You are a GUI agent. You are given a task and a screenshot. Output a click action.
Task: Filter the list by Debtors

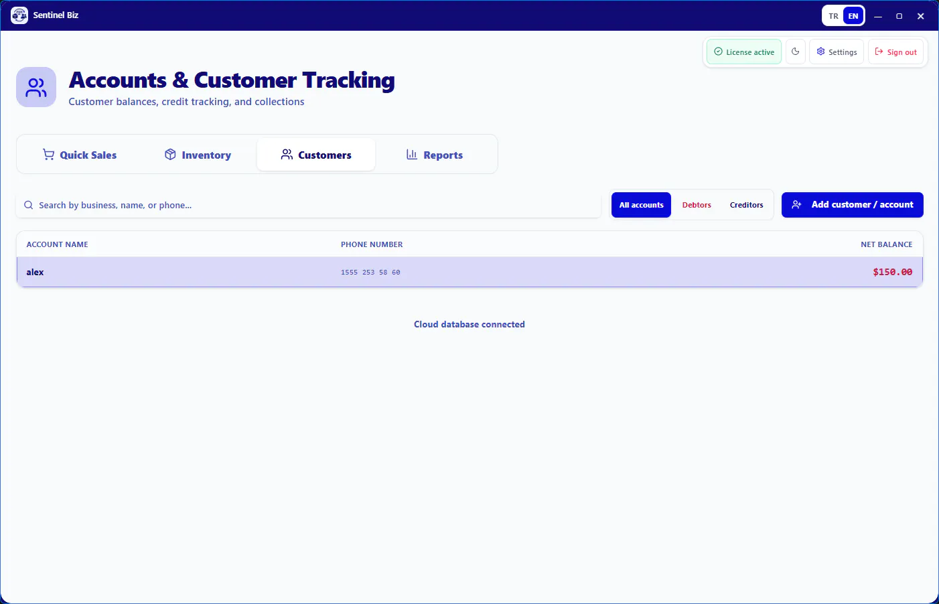point(697,205)
